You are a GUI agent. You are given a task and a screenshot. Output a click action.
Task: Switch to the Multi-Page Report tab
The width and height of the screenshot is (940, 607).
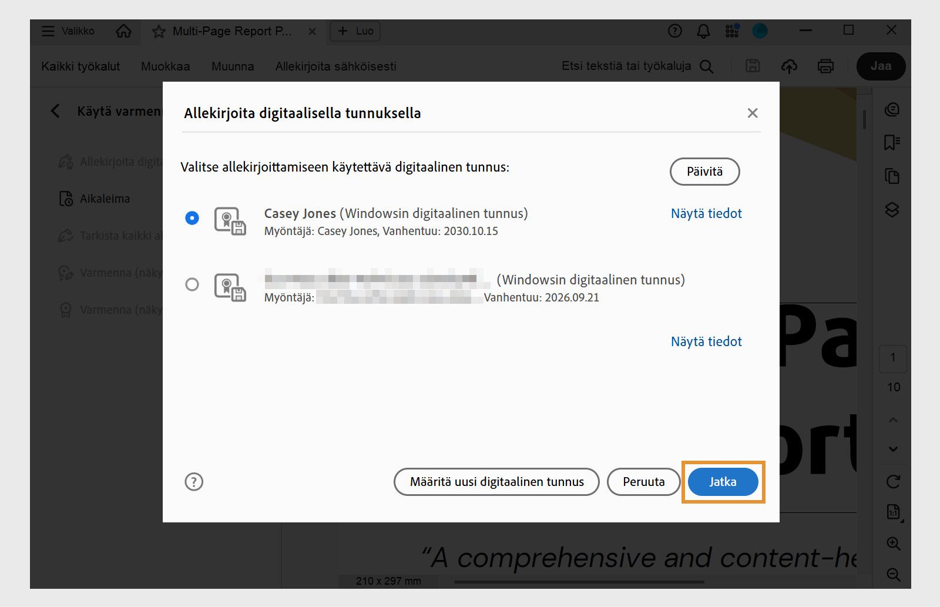click(x=232, y=31)
